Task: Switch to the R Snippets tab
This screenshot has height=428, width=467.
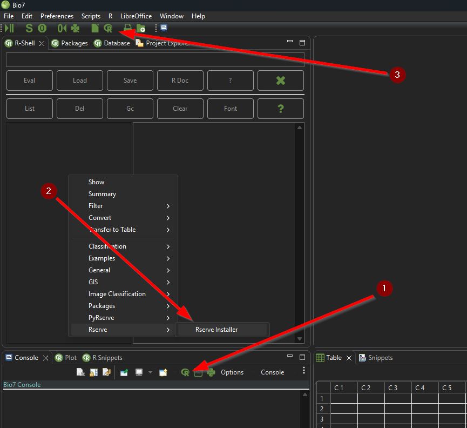Action: coord(103,358)
